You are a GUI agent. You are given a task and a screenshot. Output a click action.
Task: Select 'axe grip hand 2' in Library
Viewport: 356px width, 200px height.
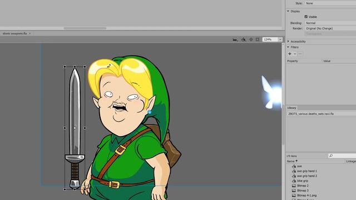tap(306, 176)
